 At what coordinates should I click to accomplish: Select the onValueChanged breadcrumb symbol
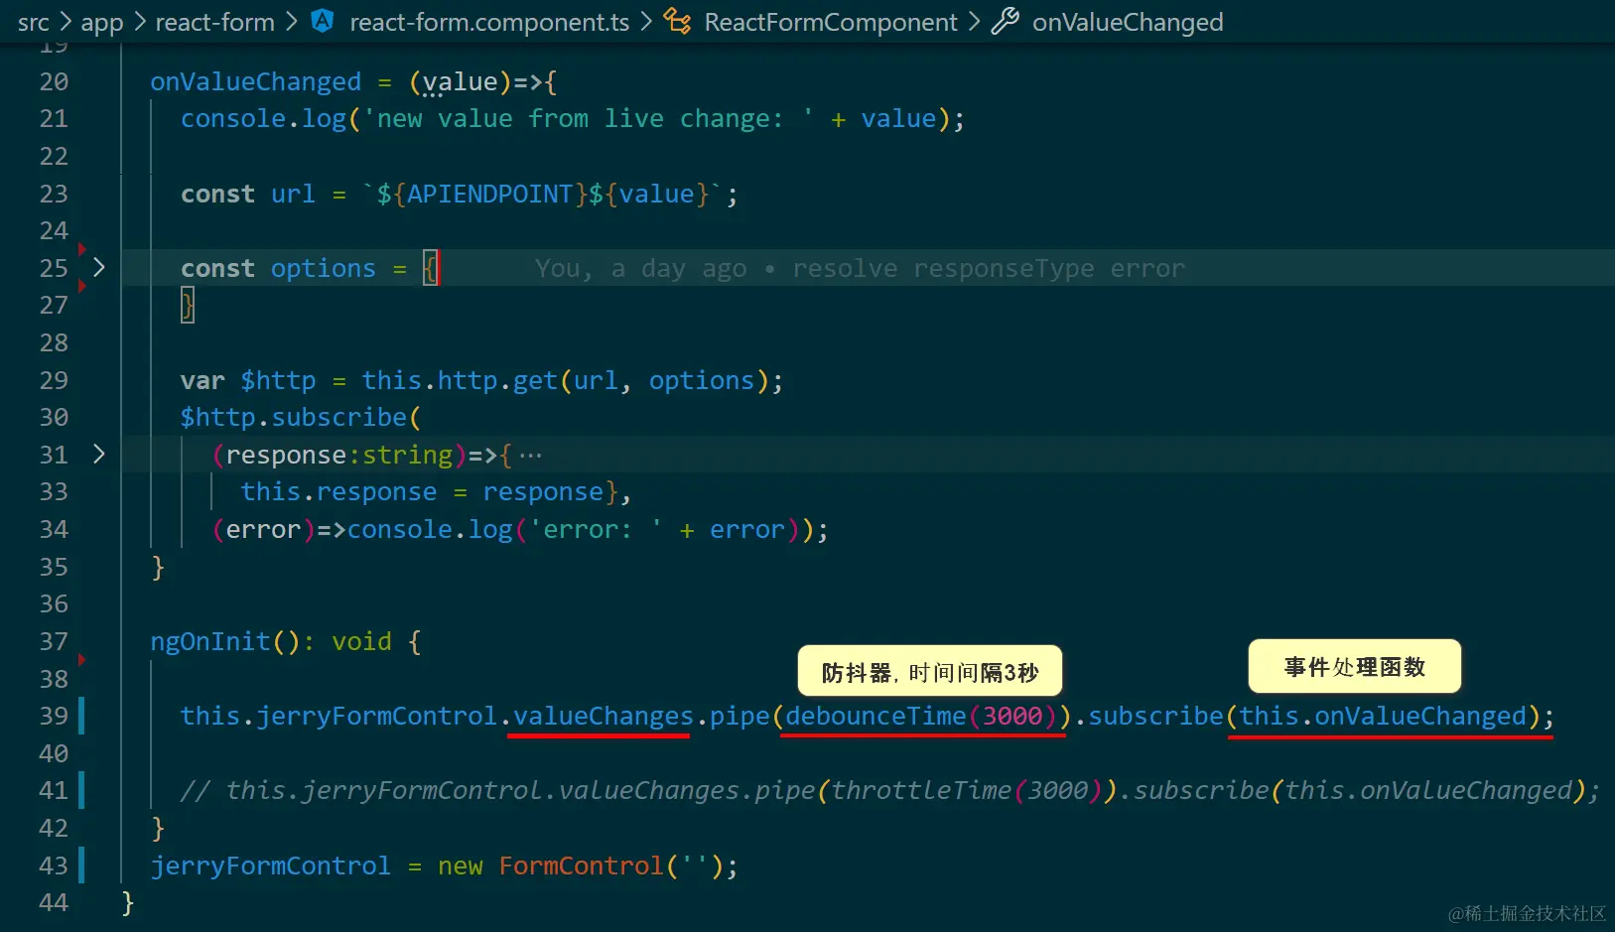1128,22
